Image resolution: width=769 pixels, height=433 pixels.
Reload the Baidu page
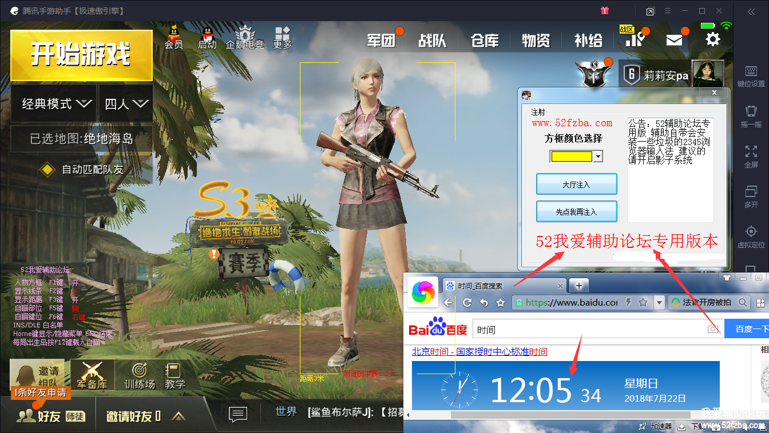tap(467, 302)
